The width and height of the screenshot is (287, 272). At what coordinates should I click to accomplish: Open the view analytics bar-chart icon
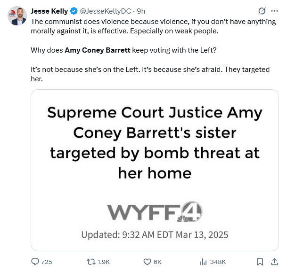coord(203,262)
